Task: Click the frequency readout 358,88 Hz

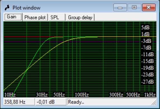Action: [15, 102]
